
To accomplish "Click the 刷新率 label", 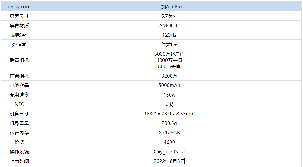I will [x=19, y=35].
